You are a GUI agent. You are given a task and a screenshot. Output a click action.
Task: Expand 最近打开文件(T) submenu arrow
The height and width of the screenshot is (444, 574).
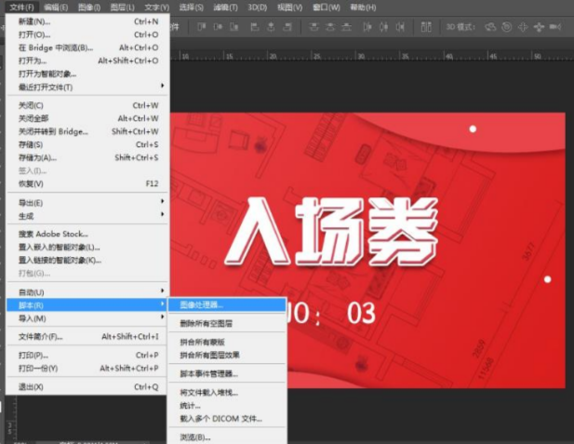pos(162,86)
